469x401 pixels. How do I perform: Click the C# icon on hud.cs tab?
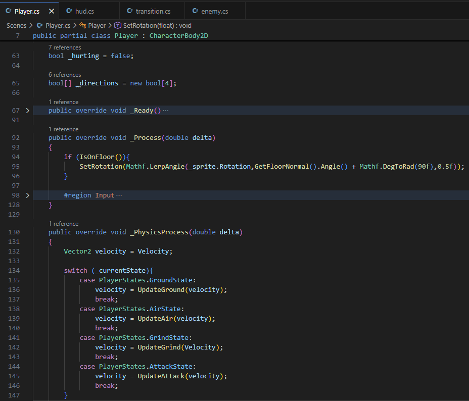point(69,11)
